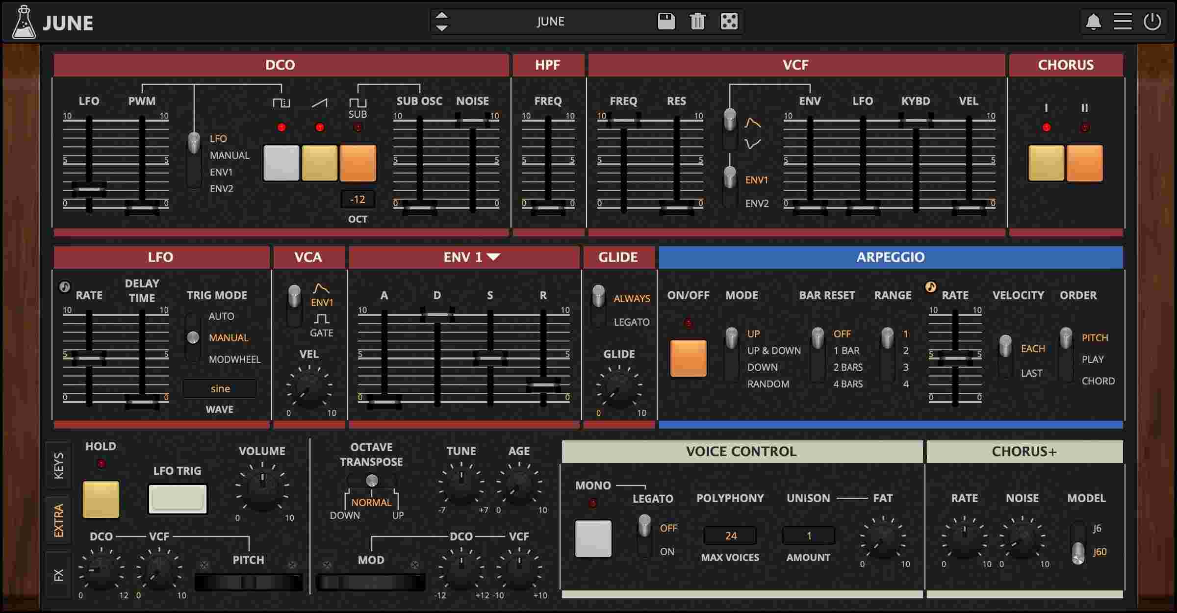The width and height of the screenshot is (1177, 613).
Task: Switch to the KEYS tab
Action: (58, 465)
